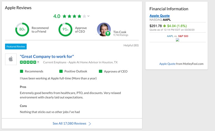
Task: Click the green Recommends indicator square
Action: tap(22, 71)
